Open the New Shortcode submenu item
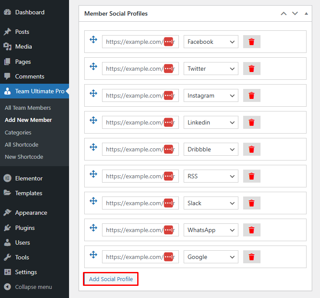The height and width of the screenshot is (298, 320). tap(24, 157)
